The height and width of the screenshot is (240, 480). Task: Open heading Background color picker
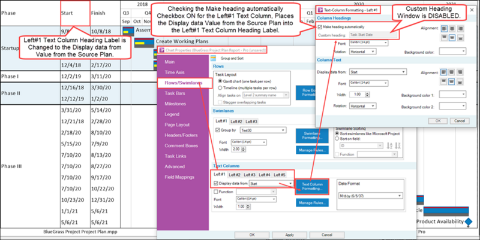(x=452, y=51)
